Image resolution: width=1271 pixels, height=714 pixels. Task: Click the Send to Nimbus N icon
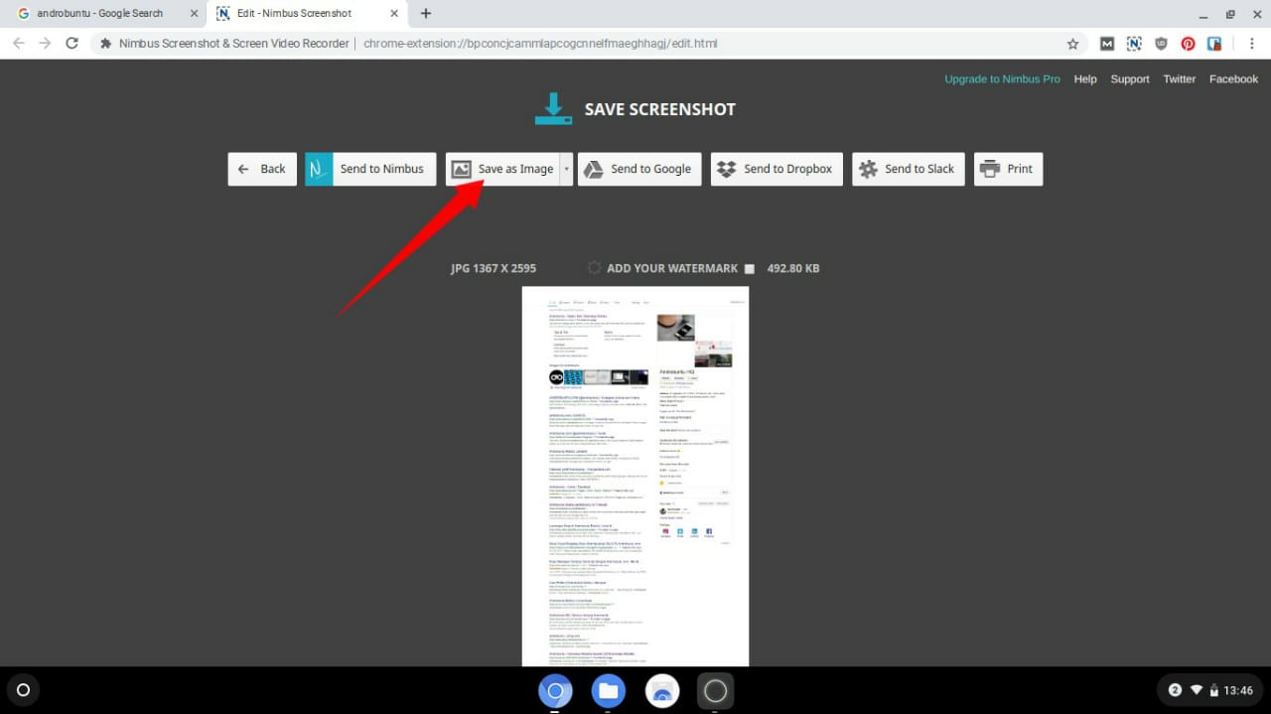coord(318,169)
